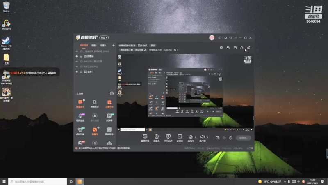Open the orange 弹幕秀 tool
Screen dimensions: 328x185
pyautogui.click(x=95, y=131)
